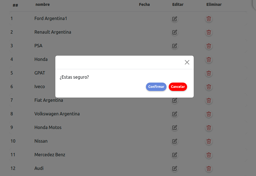Open the edit icon for PSA

tap(175, 46)
